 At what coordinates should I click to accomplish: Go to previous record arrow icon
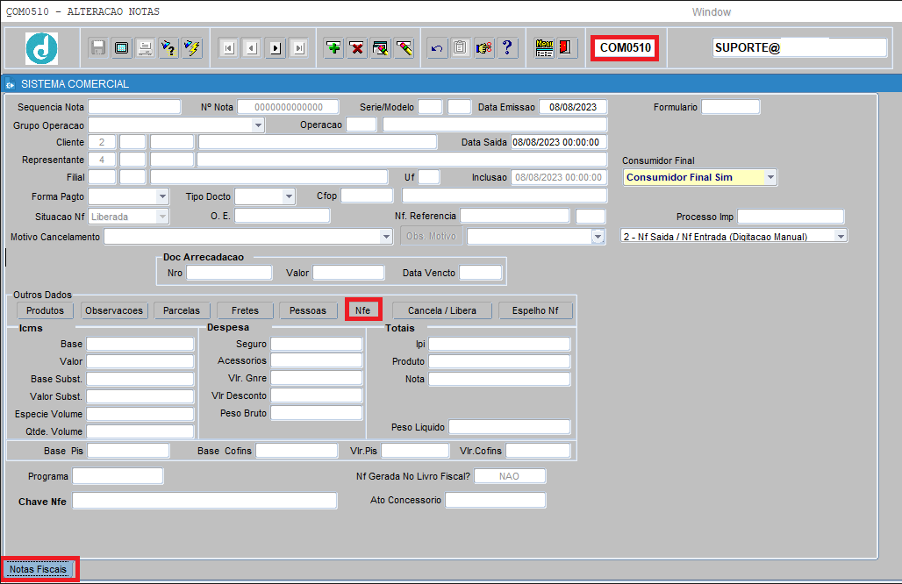(x=252, y=48)
